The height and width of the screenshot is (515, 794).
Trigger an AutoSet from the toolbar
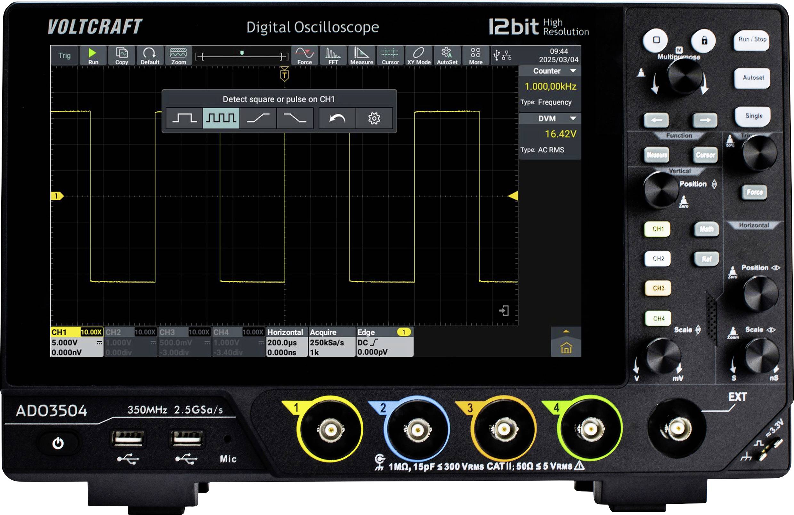[x=447, y=55]
